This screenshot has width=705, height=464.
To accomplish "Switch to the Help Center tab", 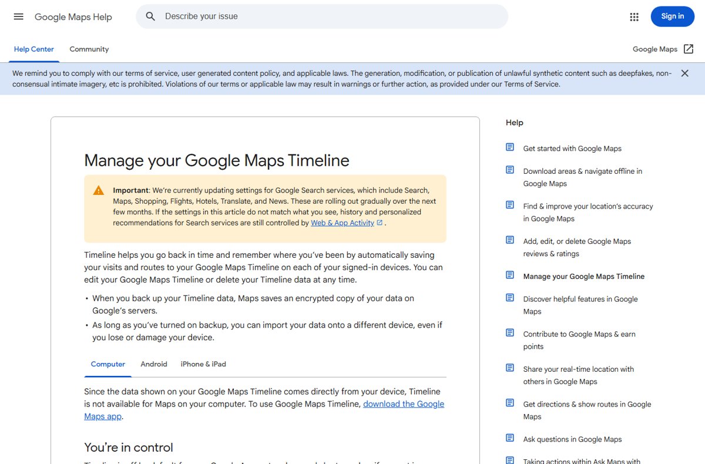I will point(34,49).
